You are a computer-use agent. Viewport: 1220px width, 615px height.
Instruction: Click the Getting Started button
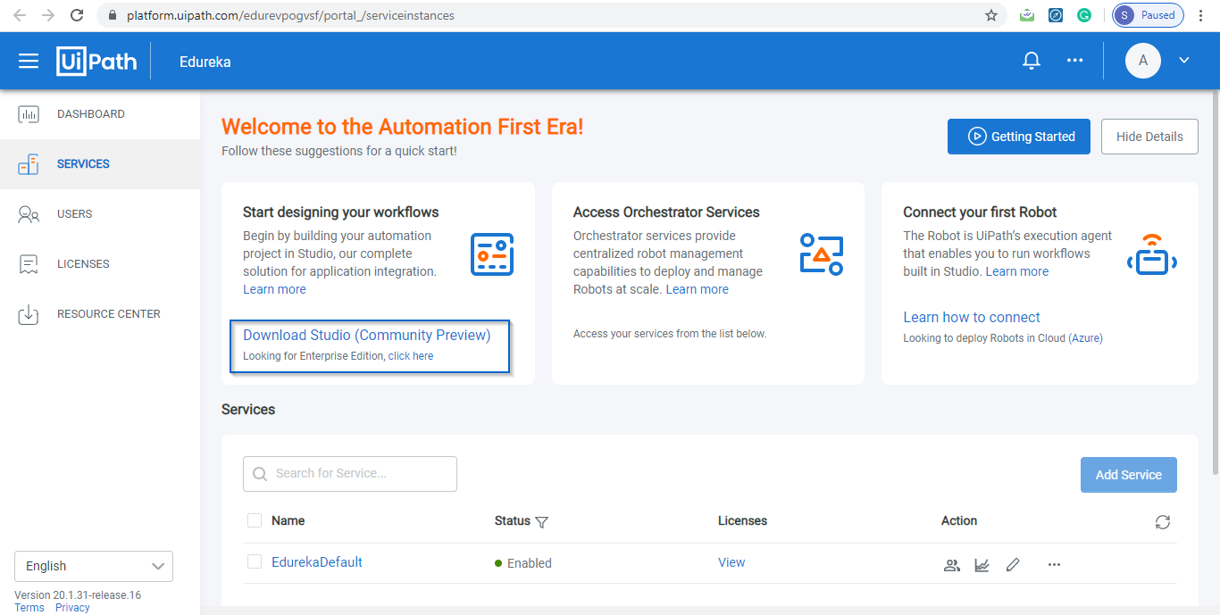tap(1019, 137)
